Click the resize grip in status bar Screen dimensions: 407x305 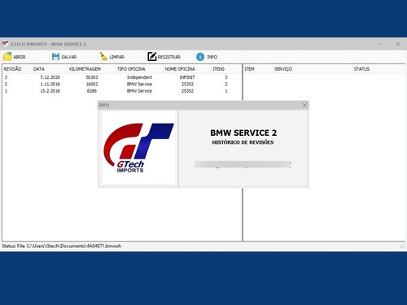[401, 246]
